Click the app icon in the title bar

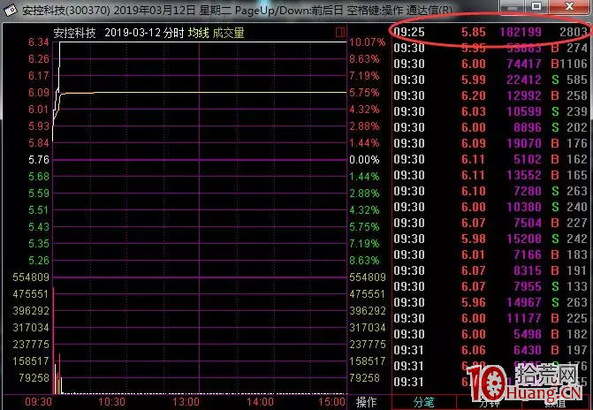pos(11,9)
